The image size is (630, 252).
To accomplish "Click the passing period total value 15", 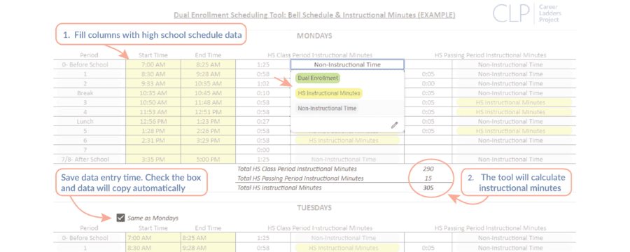I will click(428, 178).
